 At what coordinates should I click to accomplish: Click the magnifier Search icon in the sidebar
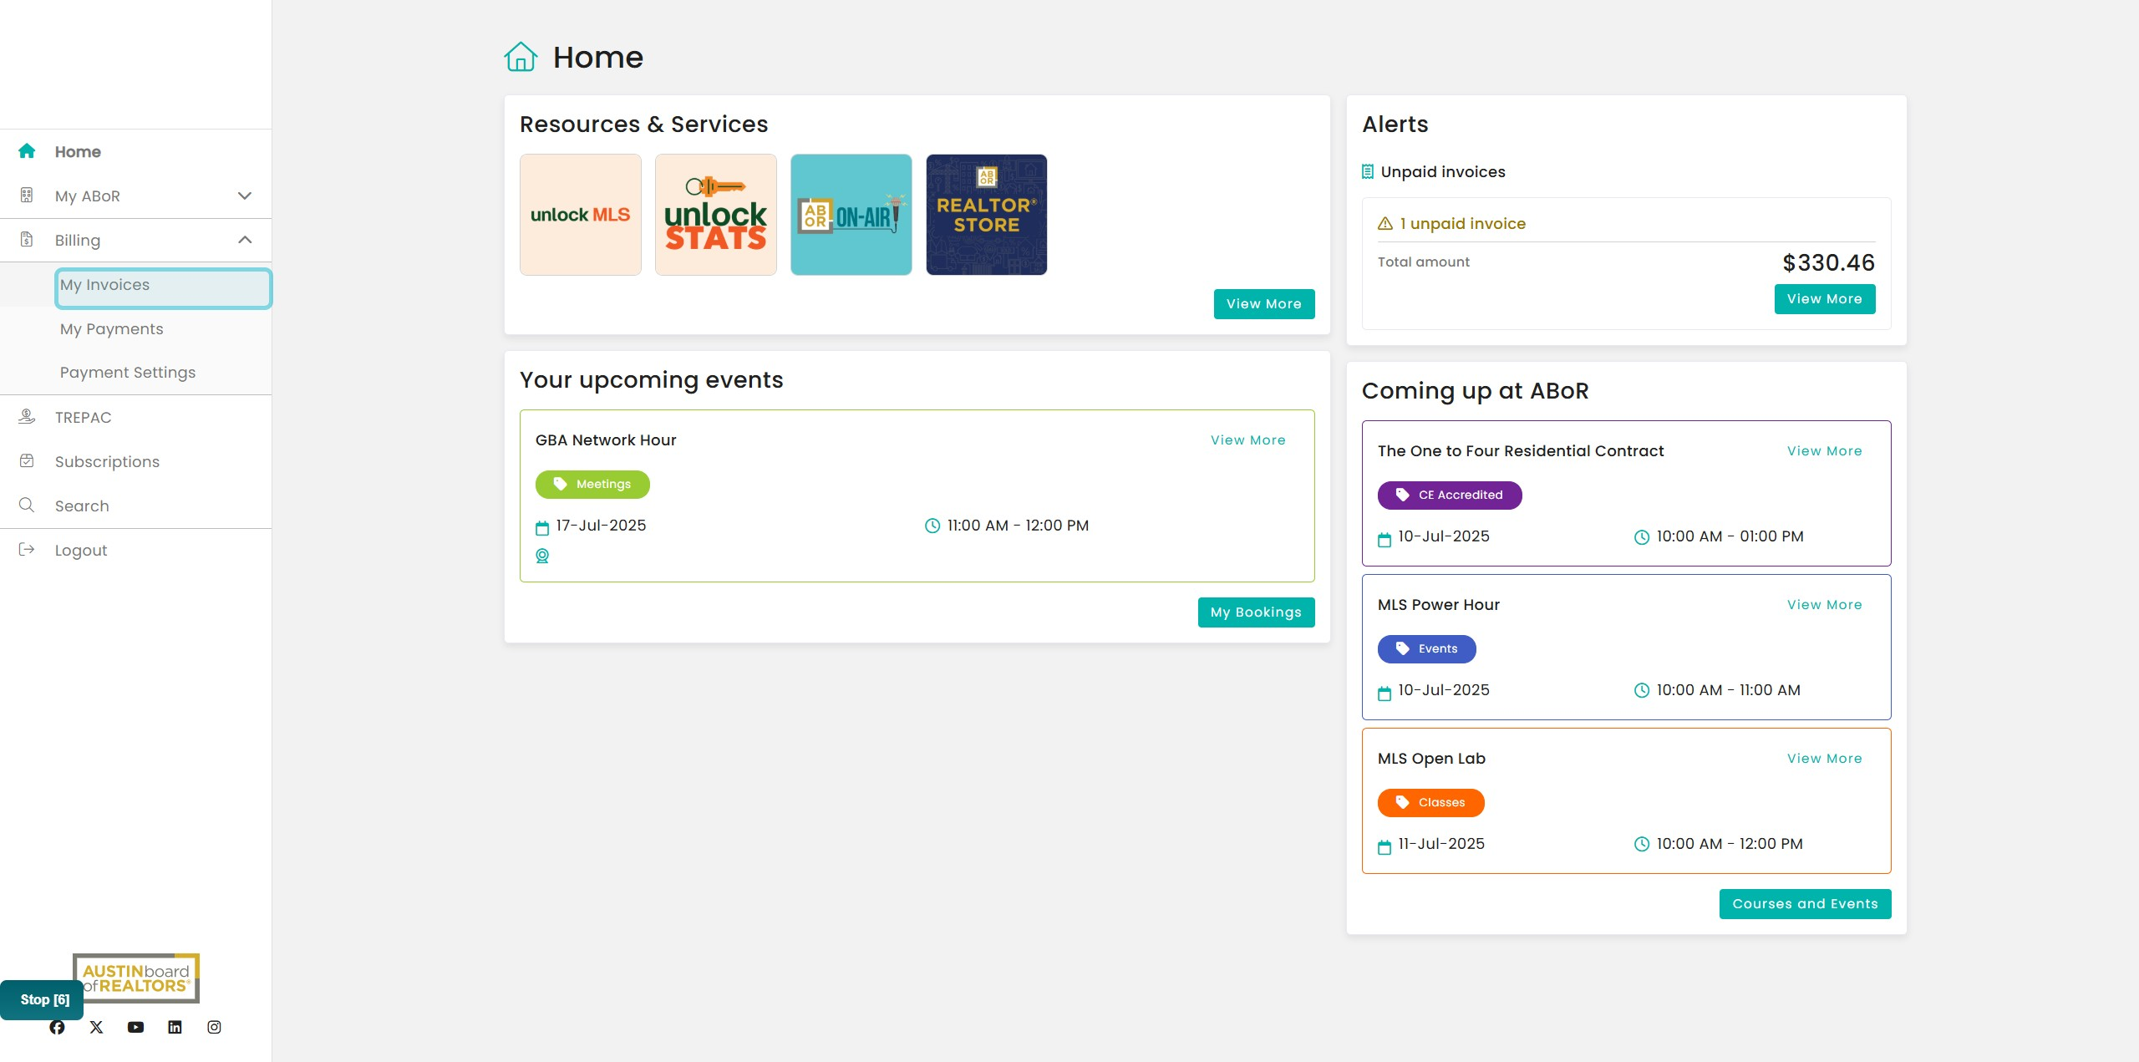click(27, 506)
